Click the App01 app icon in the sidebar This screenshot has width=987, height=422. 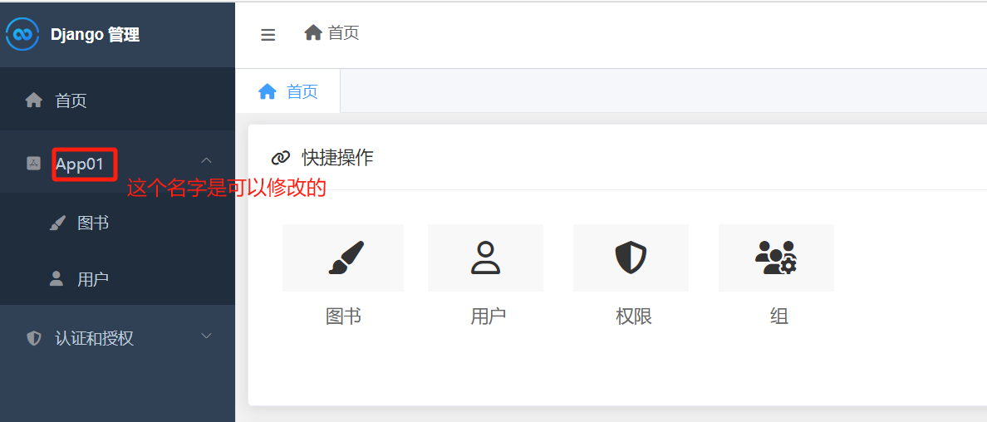click(34, 164)
